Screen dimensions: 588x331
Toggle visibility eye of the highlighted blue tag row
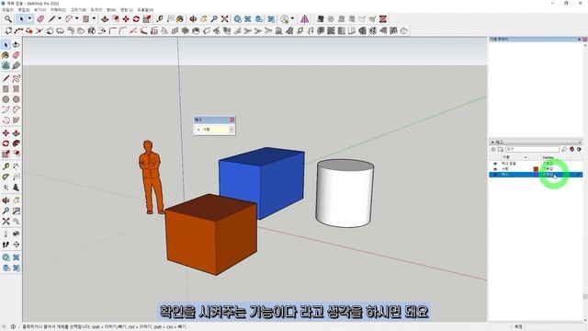point(495,175)
